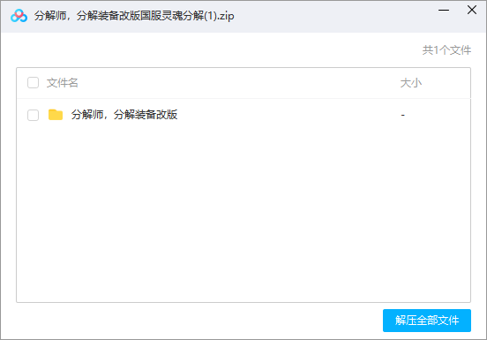The height and width of the screenshot is (340, 487).
Task: Click the yellow folder icon
Action: 56,115
